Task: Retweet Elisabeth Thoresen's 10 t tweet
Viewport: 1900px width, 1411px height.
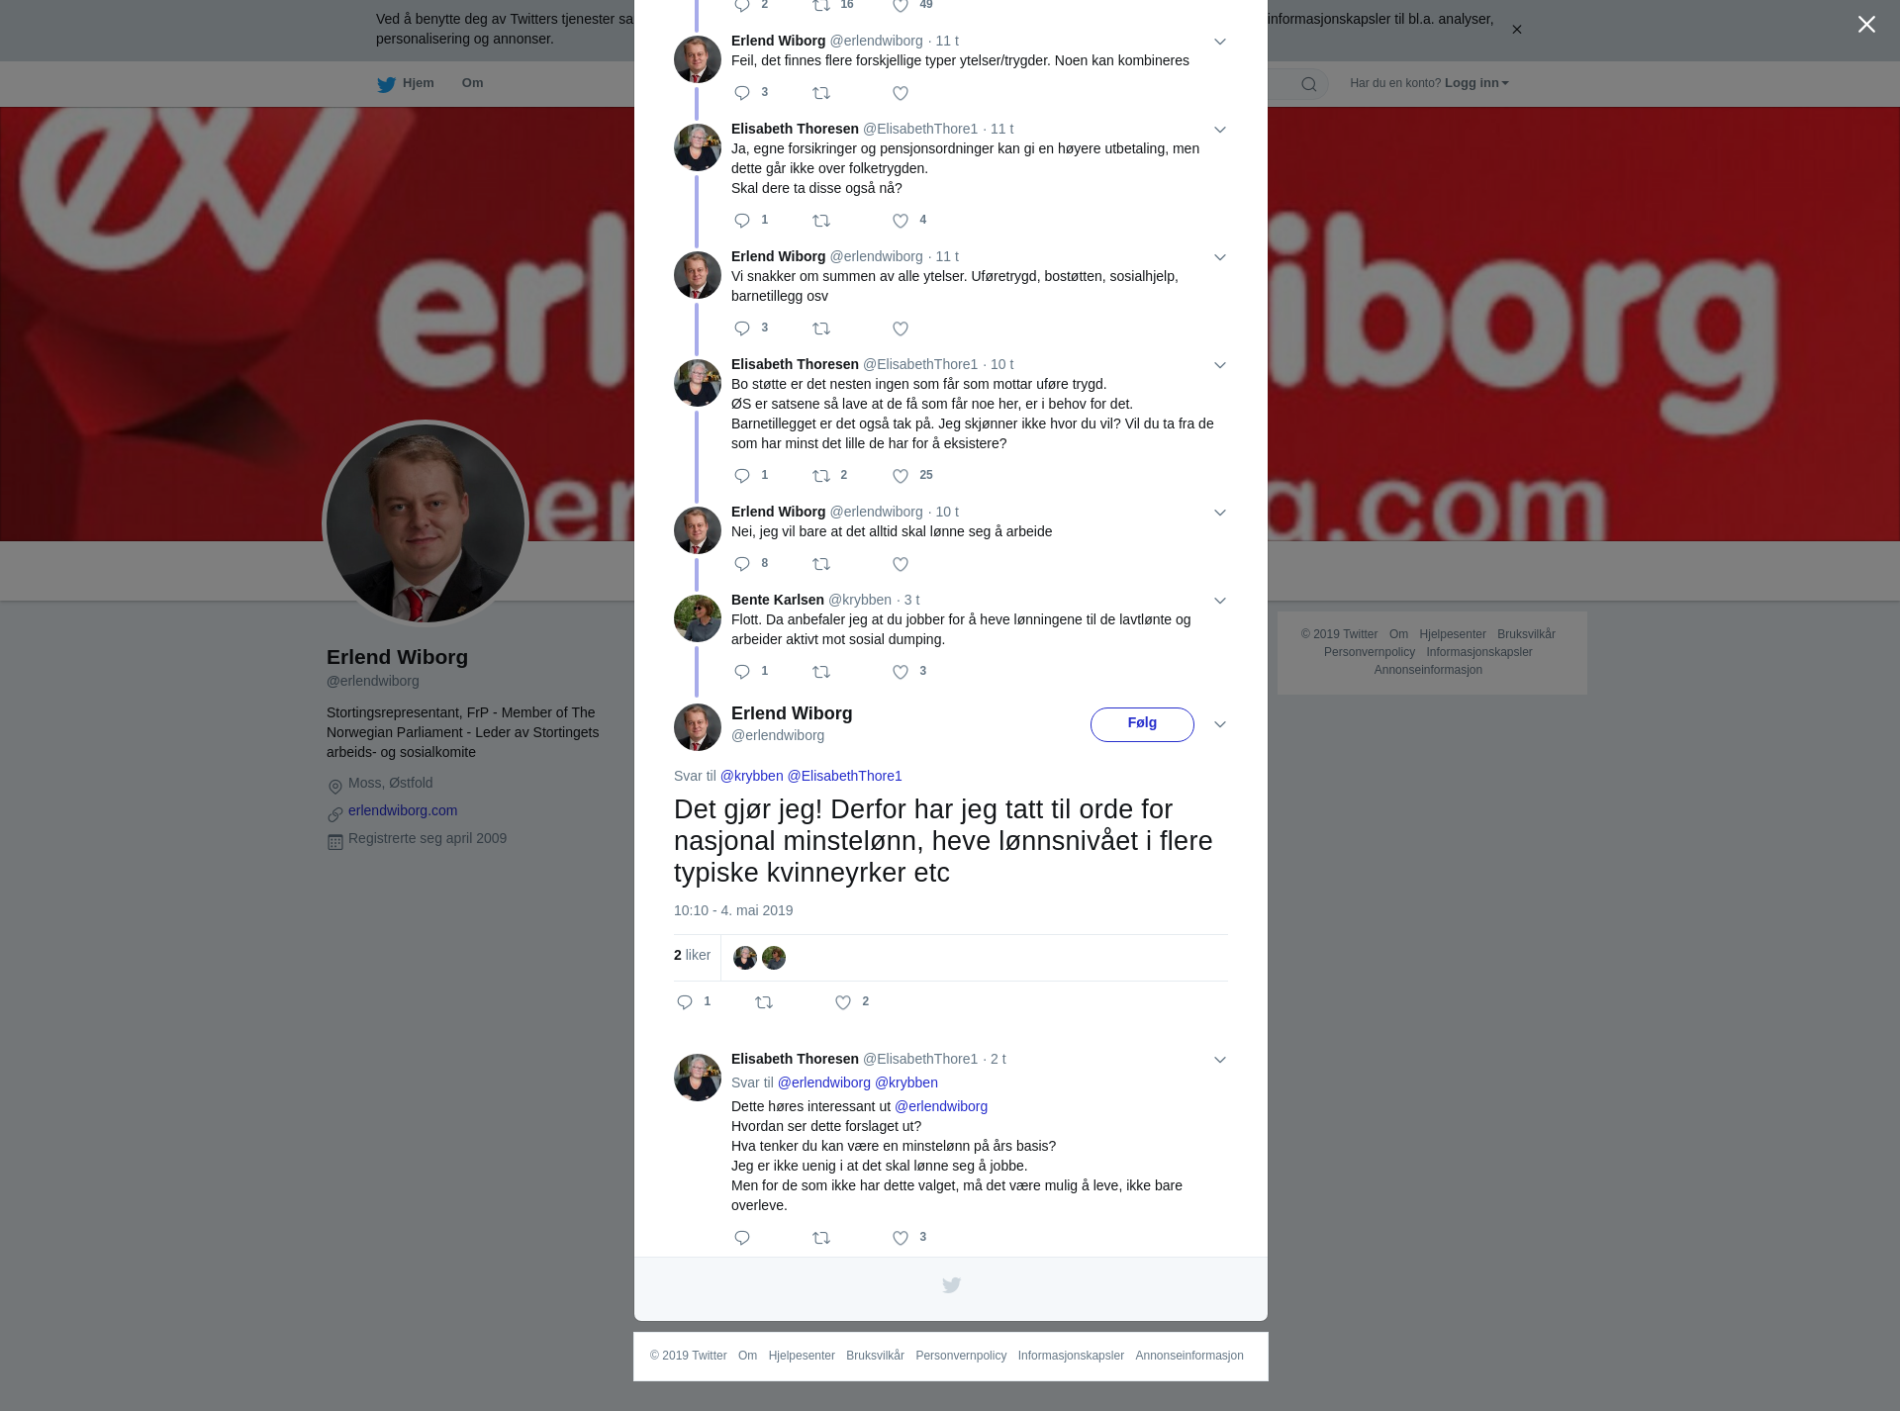Action: click(x=821, y=476)
